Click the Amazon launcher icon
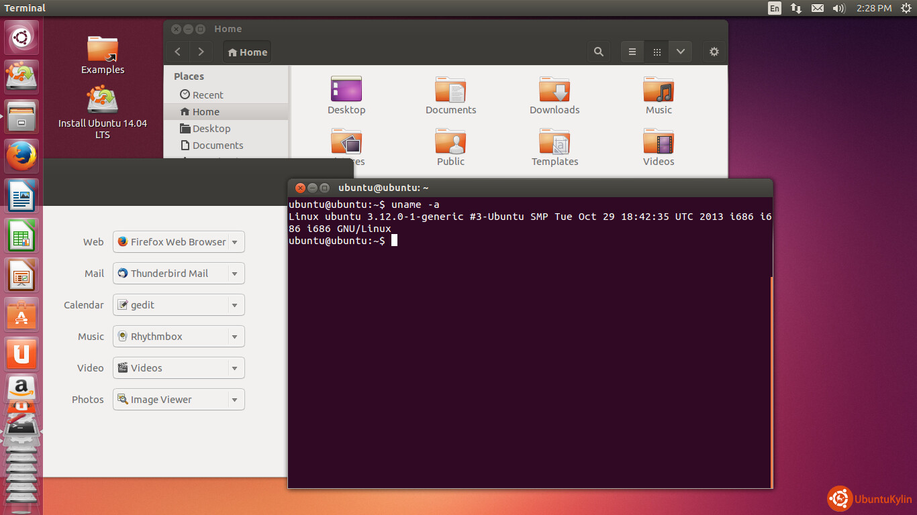Viewport: 917px width, 515px height. click(21, 388)
